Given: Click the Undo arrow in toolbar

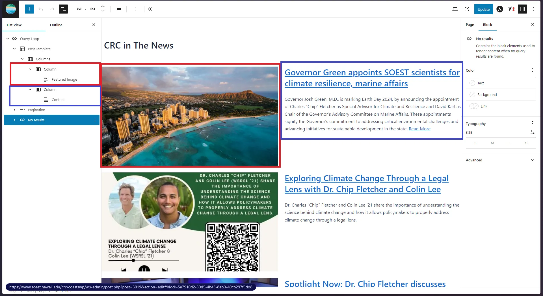Looking at the screenshot, I should point(41,9).
